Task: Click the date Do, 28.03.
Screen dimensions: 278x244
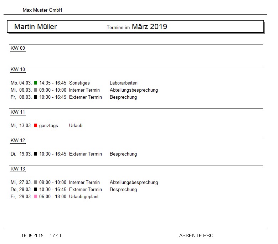Action: 21,189
